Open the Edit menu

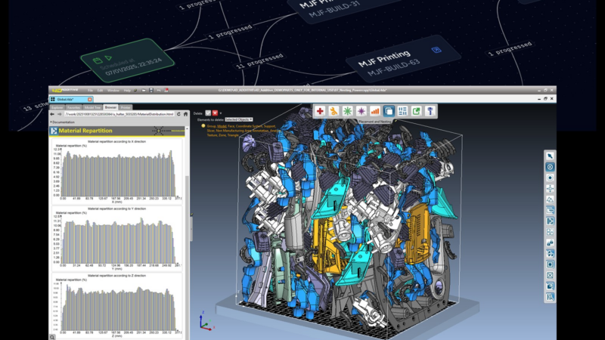[98, 91]
